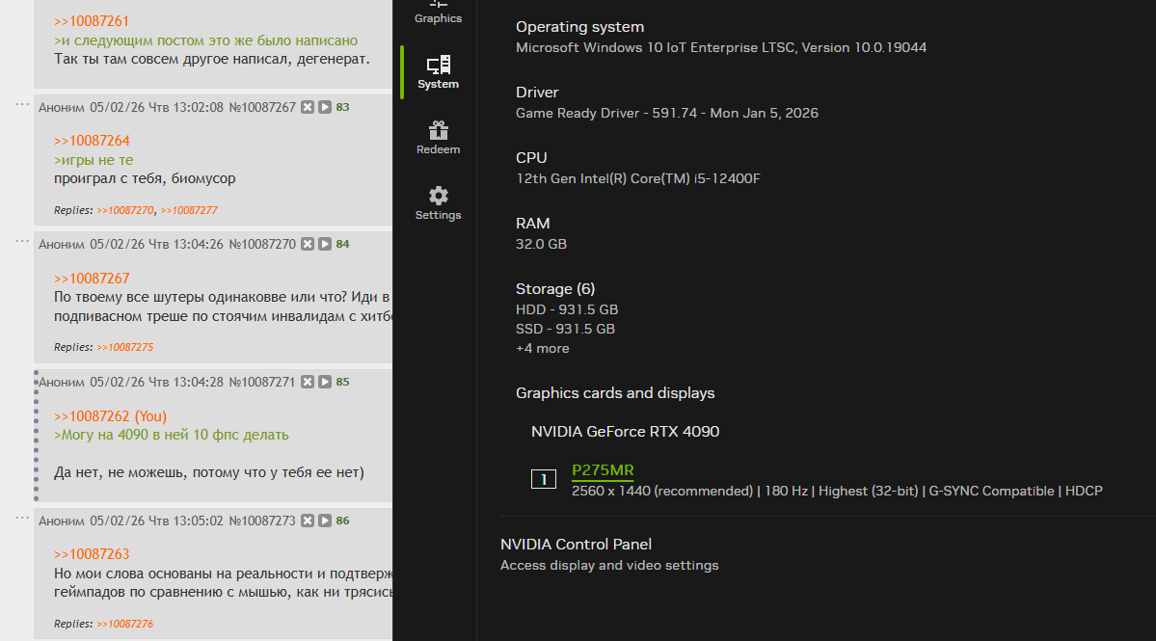Screen dimensions: 1156x641
Task: Open the P275MR monitor link
Action: coord(603,470)
